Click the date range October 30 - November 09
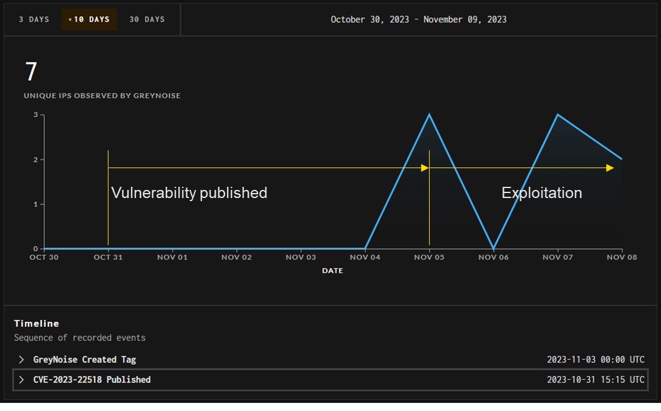 coord(418,19)
